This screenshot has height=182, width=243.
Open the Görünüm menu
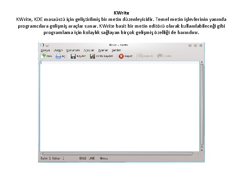coord(73,50)
